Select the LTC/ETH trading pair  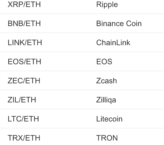click(x=23, y=119)
